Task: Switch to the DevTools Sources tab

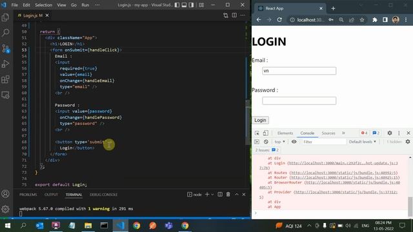Action: pos(328,133)
